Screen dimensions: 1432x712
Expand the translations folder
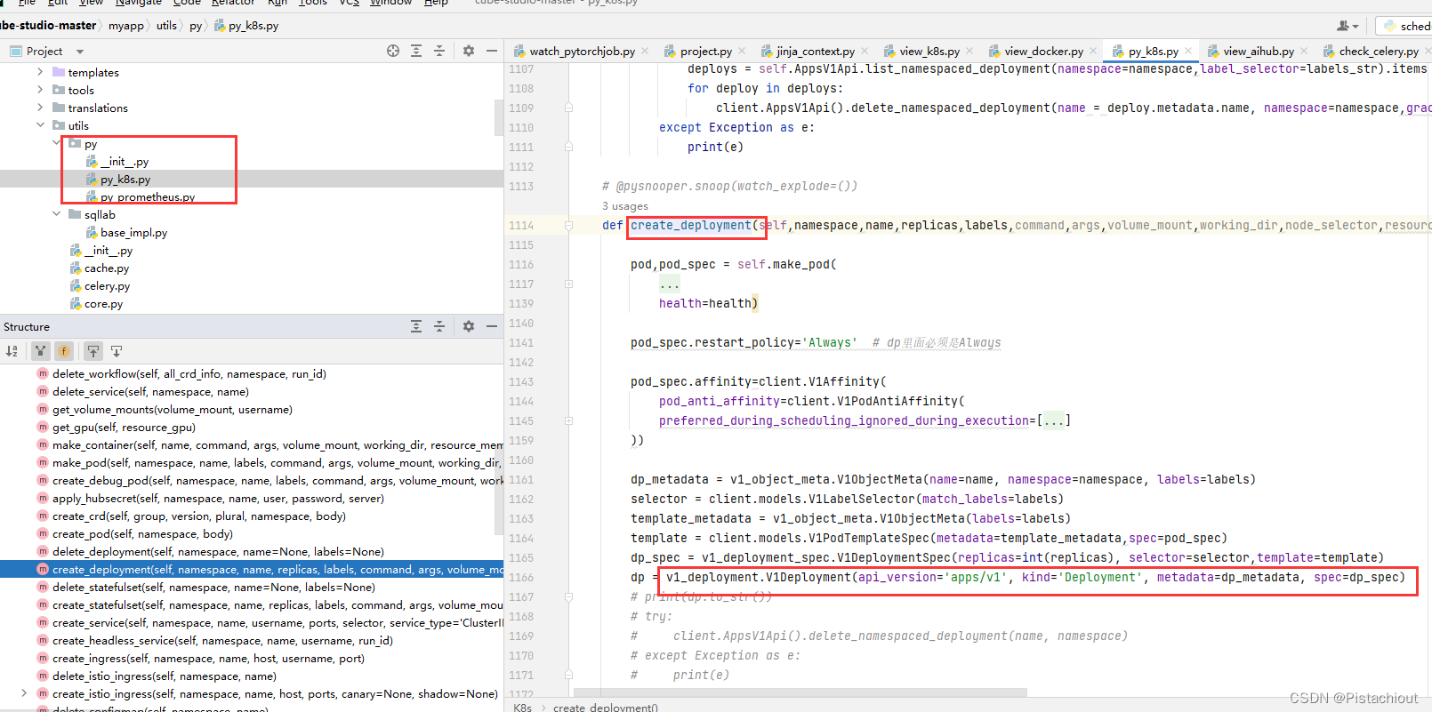[x=40, y=108]
